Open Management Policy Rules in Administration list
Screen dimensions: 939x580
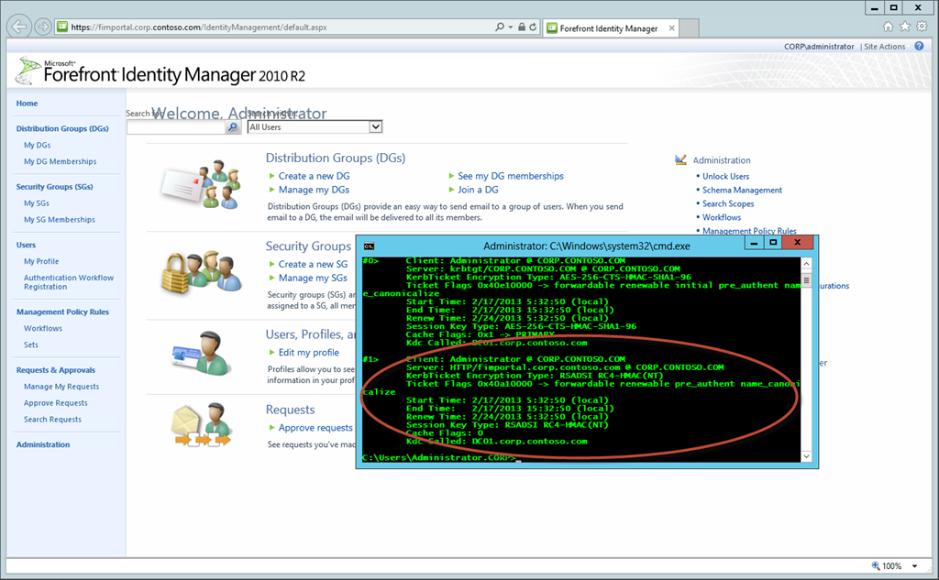coord(749,231)
